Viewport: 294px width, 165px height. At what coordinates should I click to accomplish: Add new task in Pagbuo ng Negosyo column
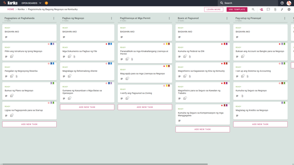(x=87, y=107)
